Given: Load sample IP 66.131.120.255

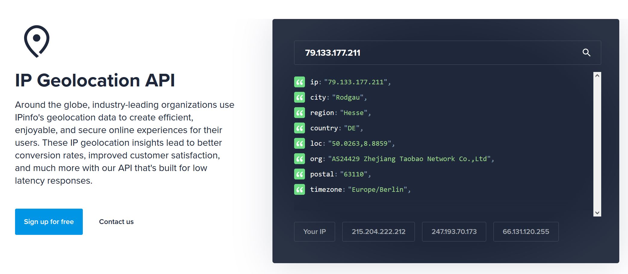Looking at the screenshot, I should (526, 232).
